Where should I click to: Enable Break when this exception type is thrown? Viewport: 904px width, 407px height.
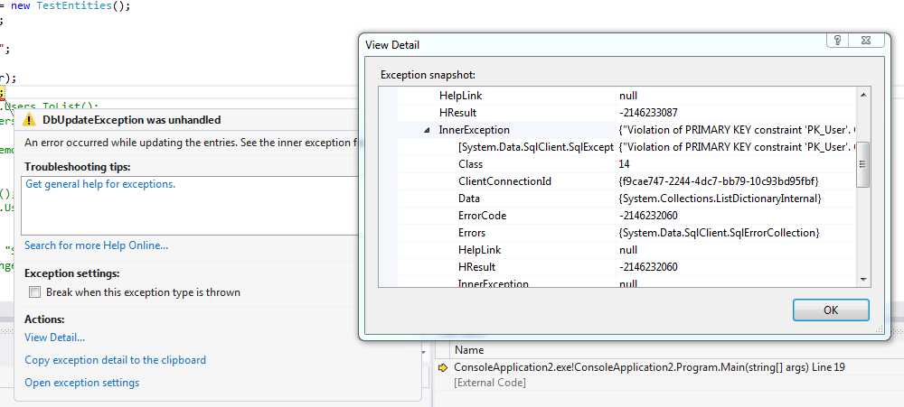tap(34, 292)
